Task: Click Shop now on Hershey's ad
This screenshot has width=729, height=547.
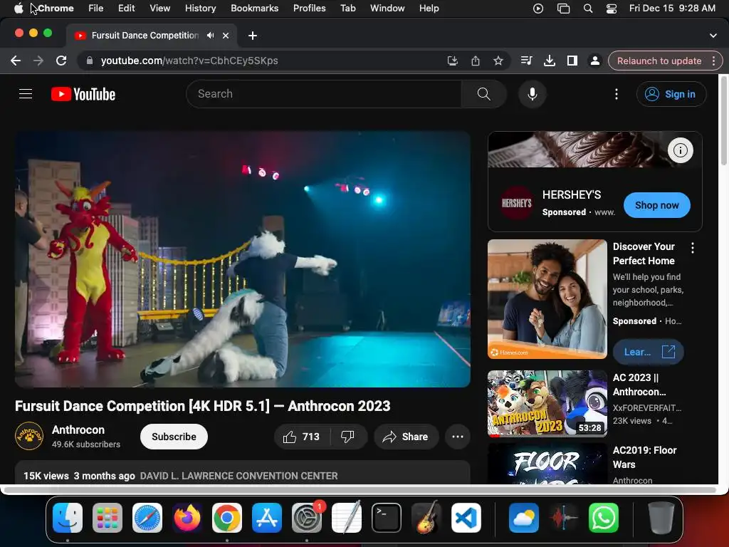Action: pyautogui.click(x=656, y=205)
